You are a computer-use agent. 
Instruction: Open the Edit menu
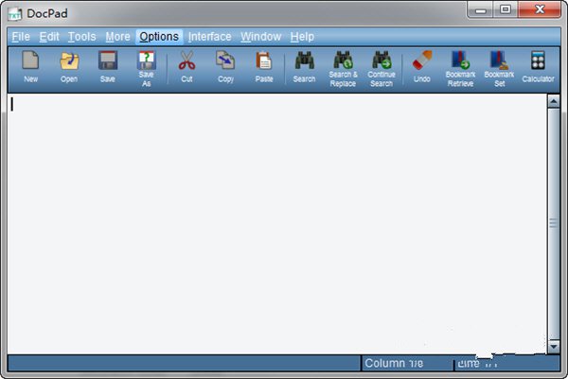[49, 37]
